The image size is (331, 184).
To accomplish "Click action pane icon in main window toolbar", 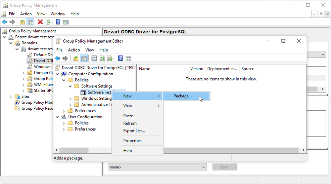I will (66, 22).
